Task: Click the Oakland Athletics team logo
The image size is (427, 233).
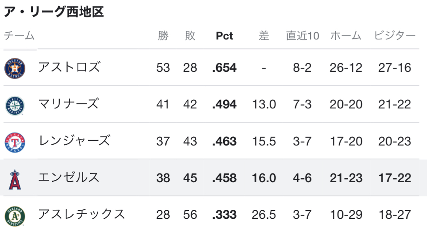Action: [15, 216]
